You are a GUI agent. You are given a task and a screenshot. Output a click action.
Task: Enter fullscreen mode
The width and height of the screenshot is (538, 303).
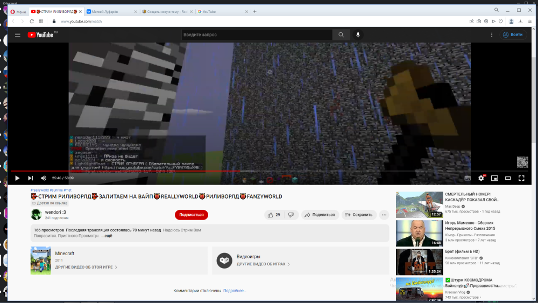click(521, 178)
